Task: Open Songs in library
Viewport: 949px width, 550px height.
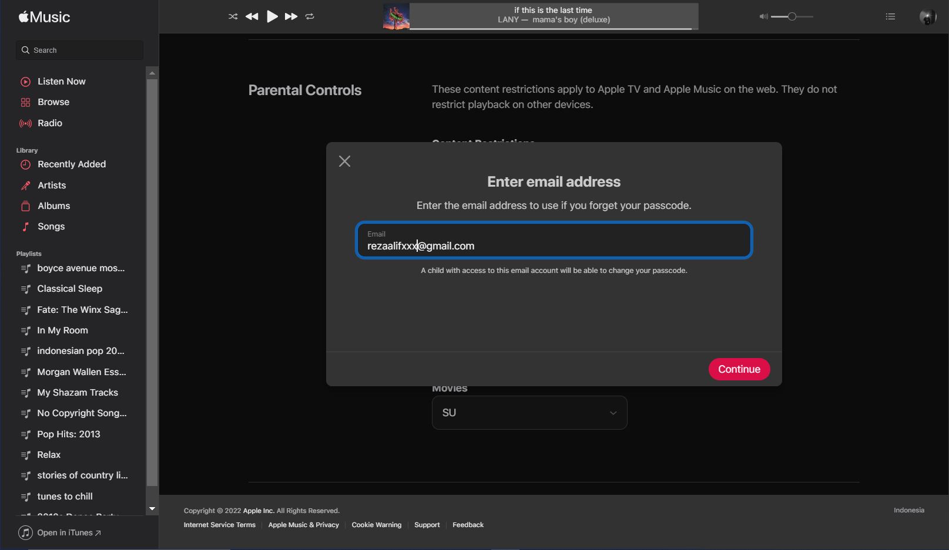Action: [51, 227]
